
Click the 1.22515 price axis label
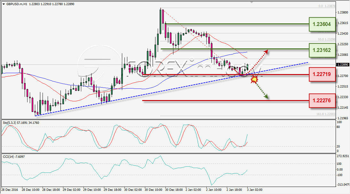point(343,86)
